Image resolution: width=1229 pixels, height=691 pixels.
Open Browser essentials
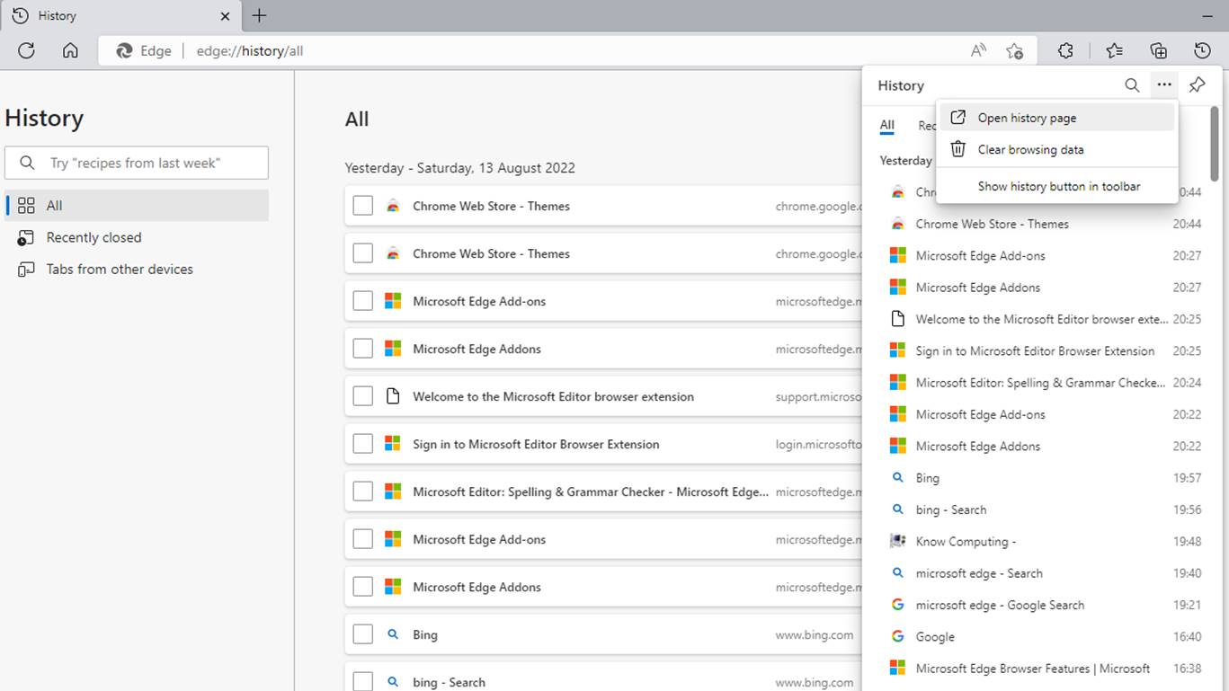click(1065, 50)
